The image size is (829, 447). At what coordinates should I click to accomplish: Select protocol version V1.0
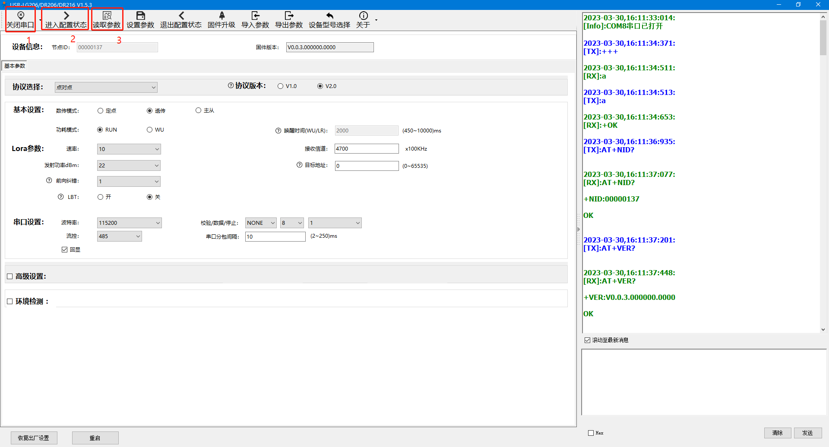coord(280,86)
